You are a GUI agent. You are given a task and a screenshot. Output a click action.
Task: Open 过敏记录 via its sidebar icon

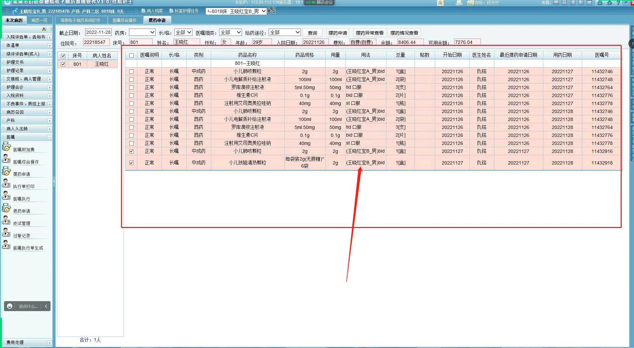[x=6, y=232]
